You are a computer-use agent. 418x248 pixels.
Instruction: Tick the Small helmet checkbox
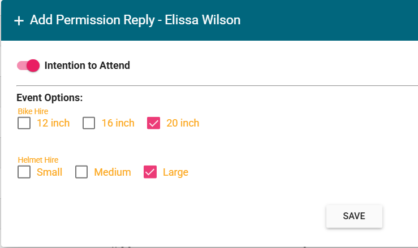point(24,172)
